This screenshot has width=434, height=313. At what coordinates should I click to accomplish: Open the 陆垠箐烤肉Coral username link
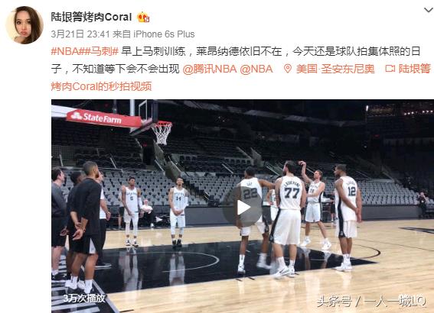tap(91, 17)
